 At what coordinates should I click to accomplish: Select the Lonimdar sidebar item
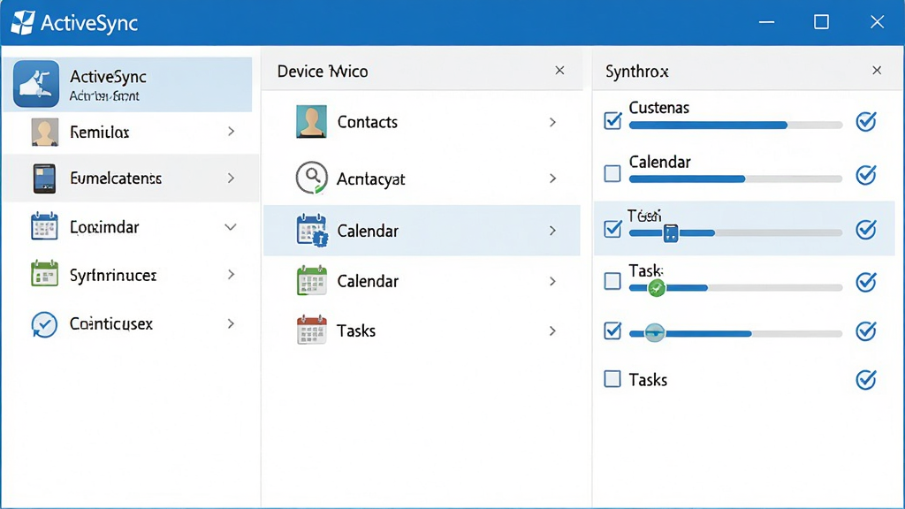(x=131, y=227)
